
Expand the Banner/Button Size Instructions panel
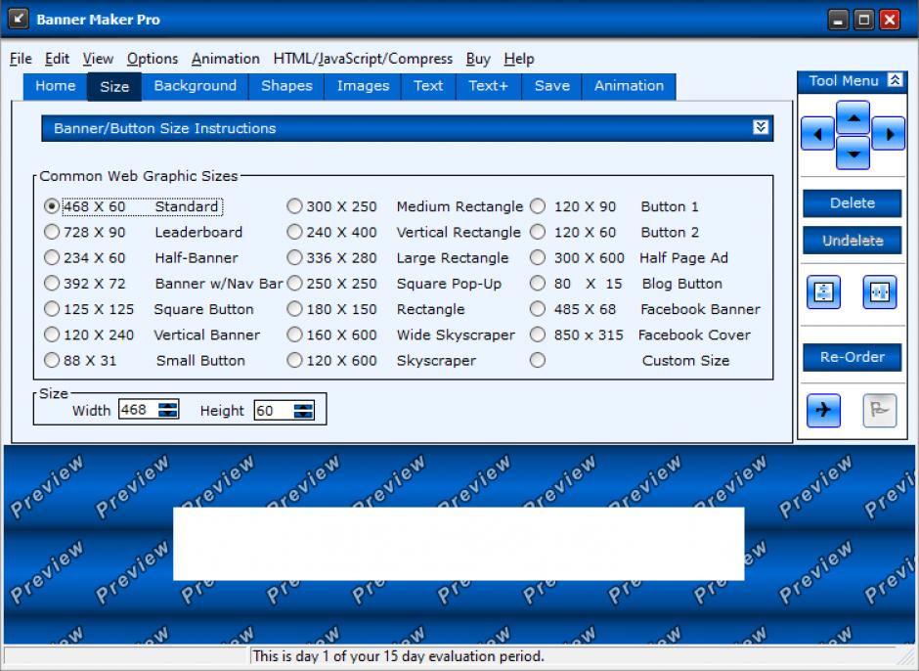click(761, 128)
